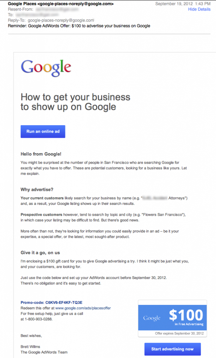Click the Run an online ad button
Viewport: 216px width, 358px height.
coord(43,131)
